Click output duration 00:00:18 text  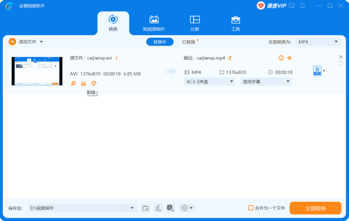[284, 72]
